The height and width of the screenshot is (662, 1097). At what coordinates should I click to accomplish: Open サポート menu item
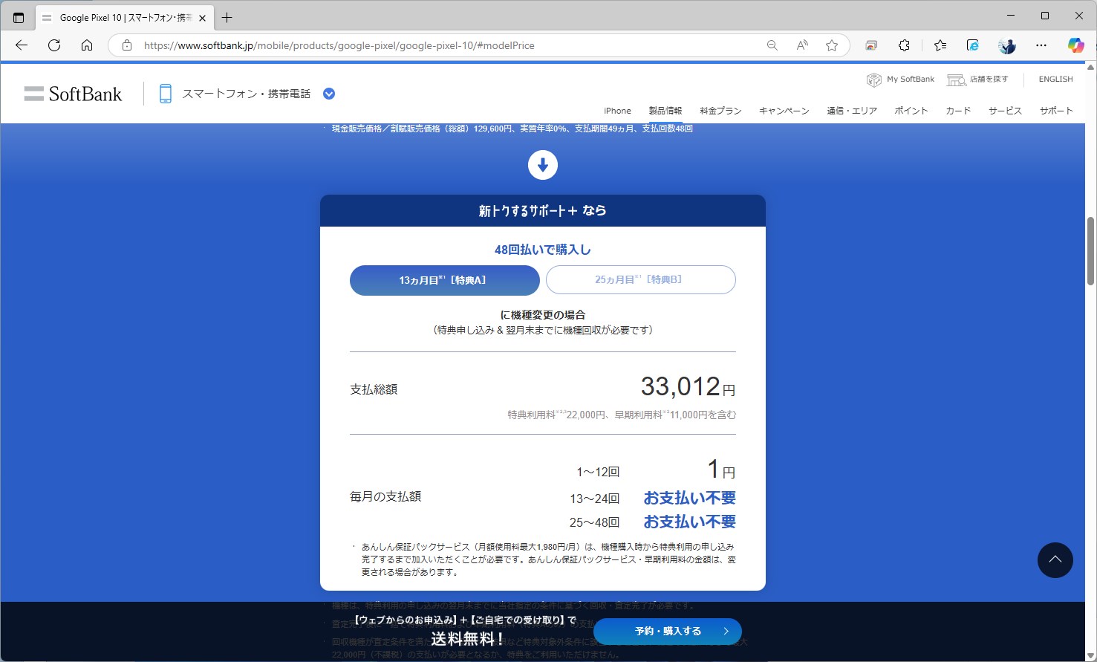[x=1056, y=111]
